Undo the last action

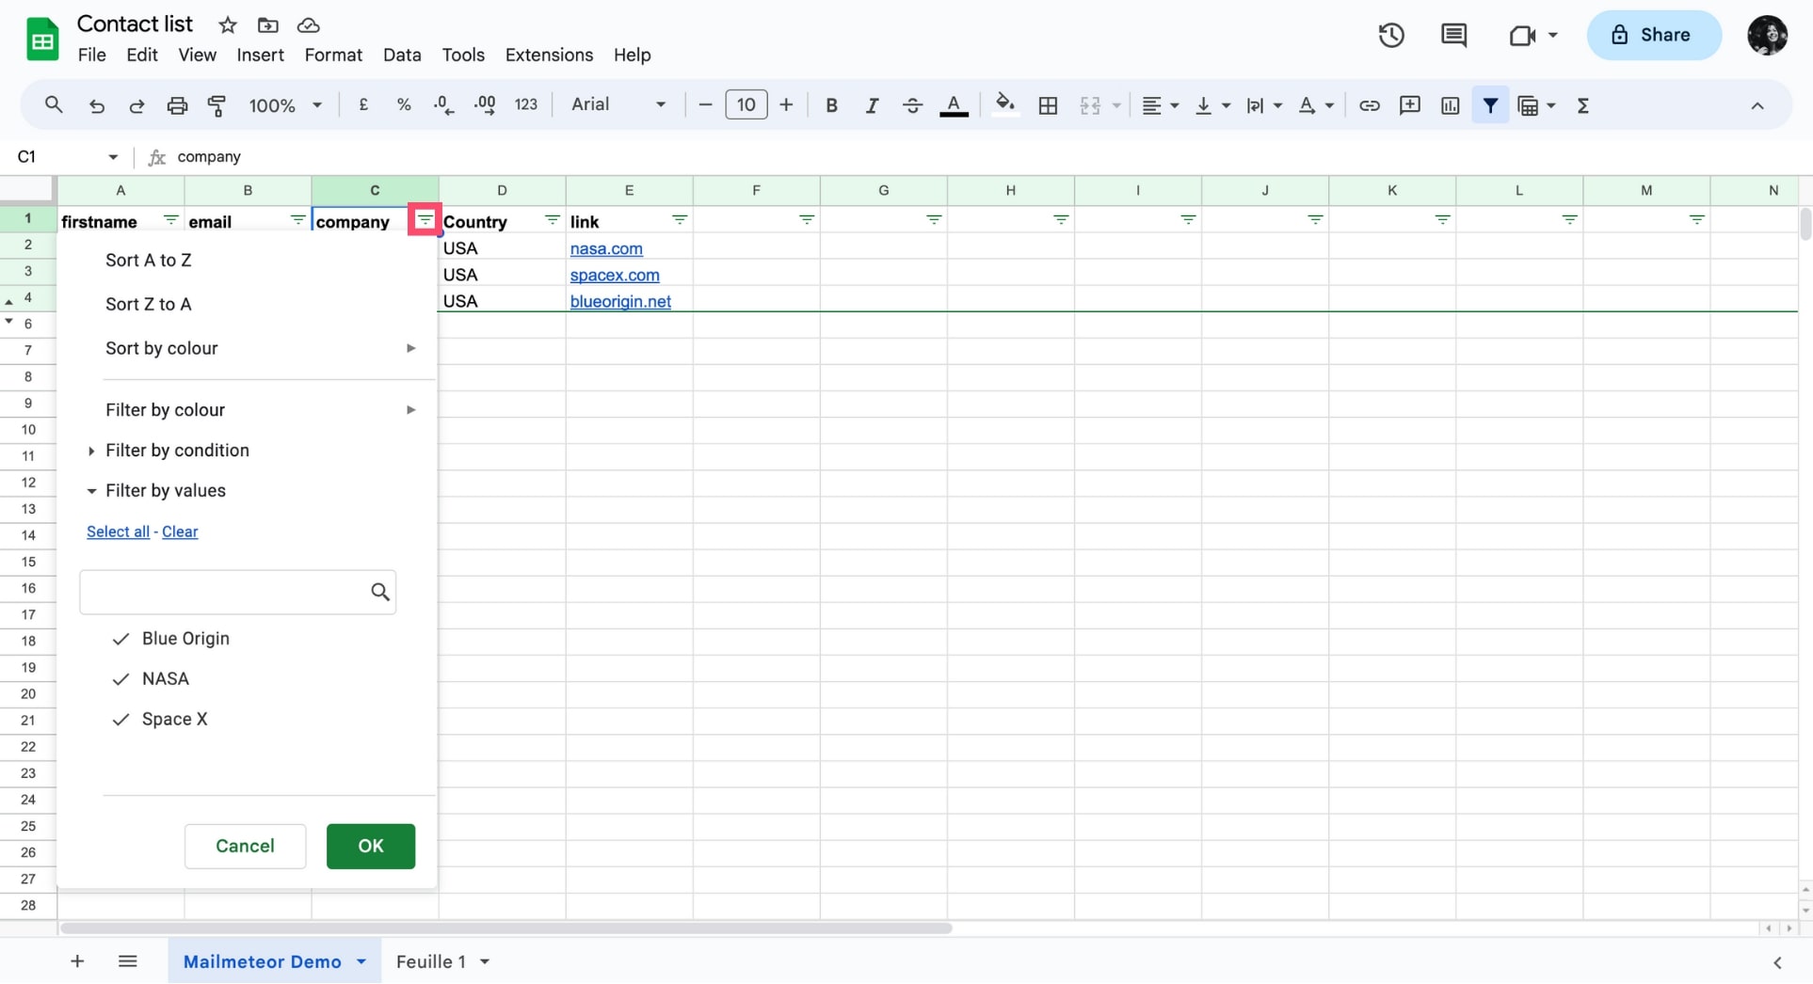point(96,105)
